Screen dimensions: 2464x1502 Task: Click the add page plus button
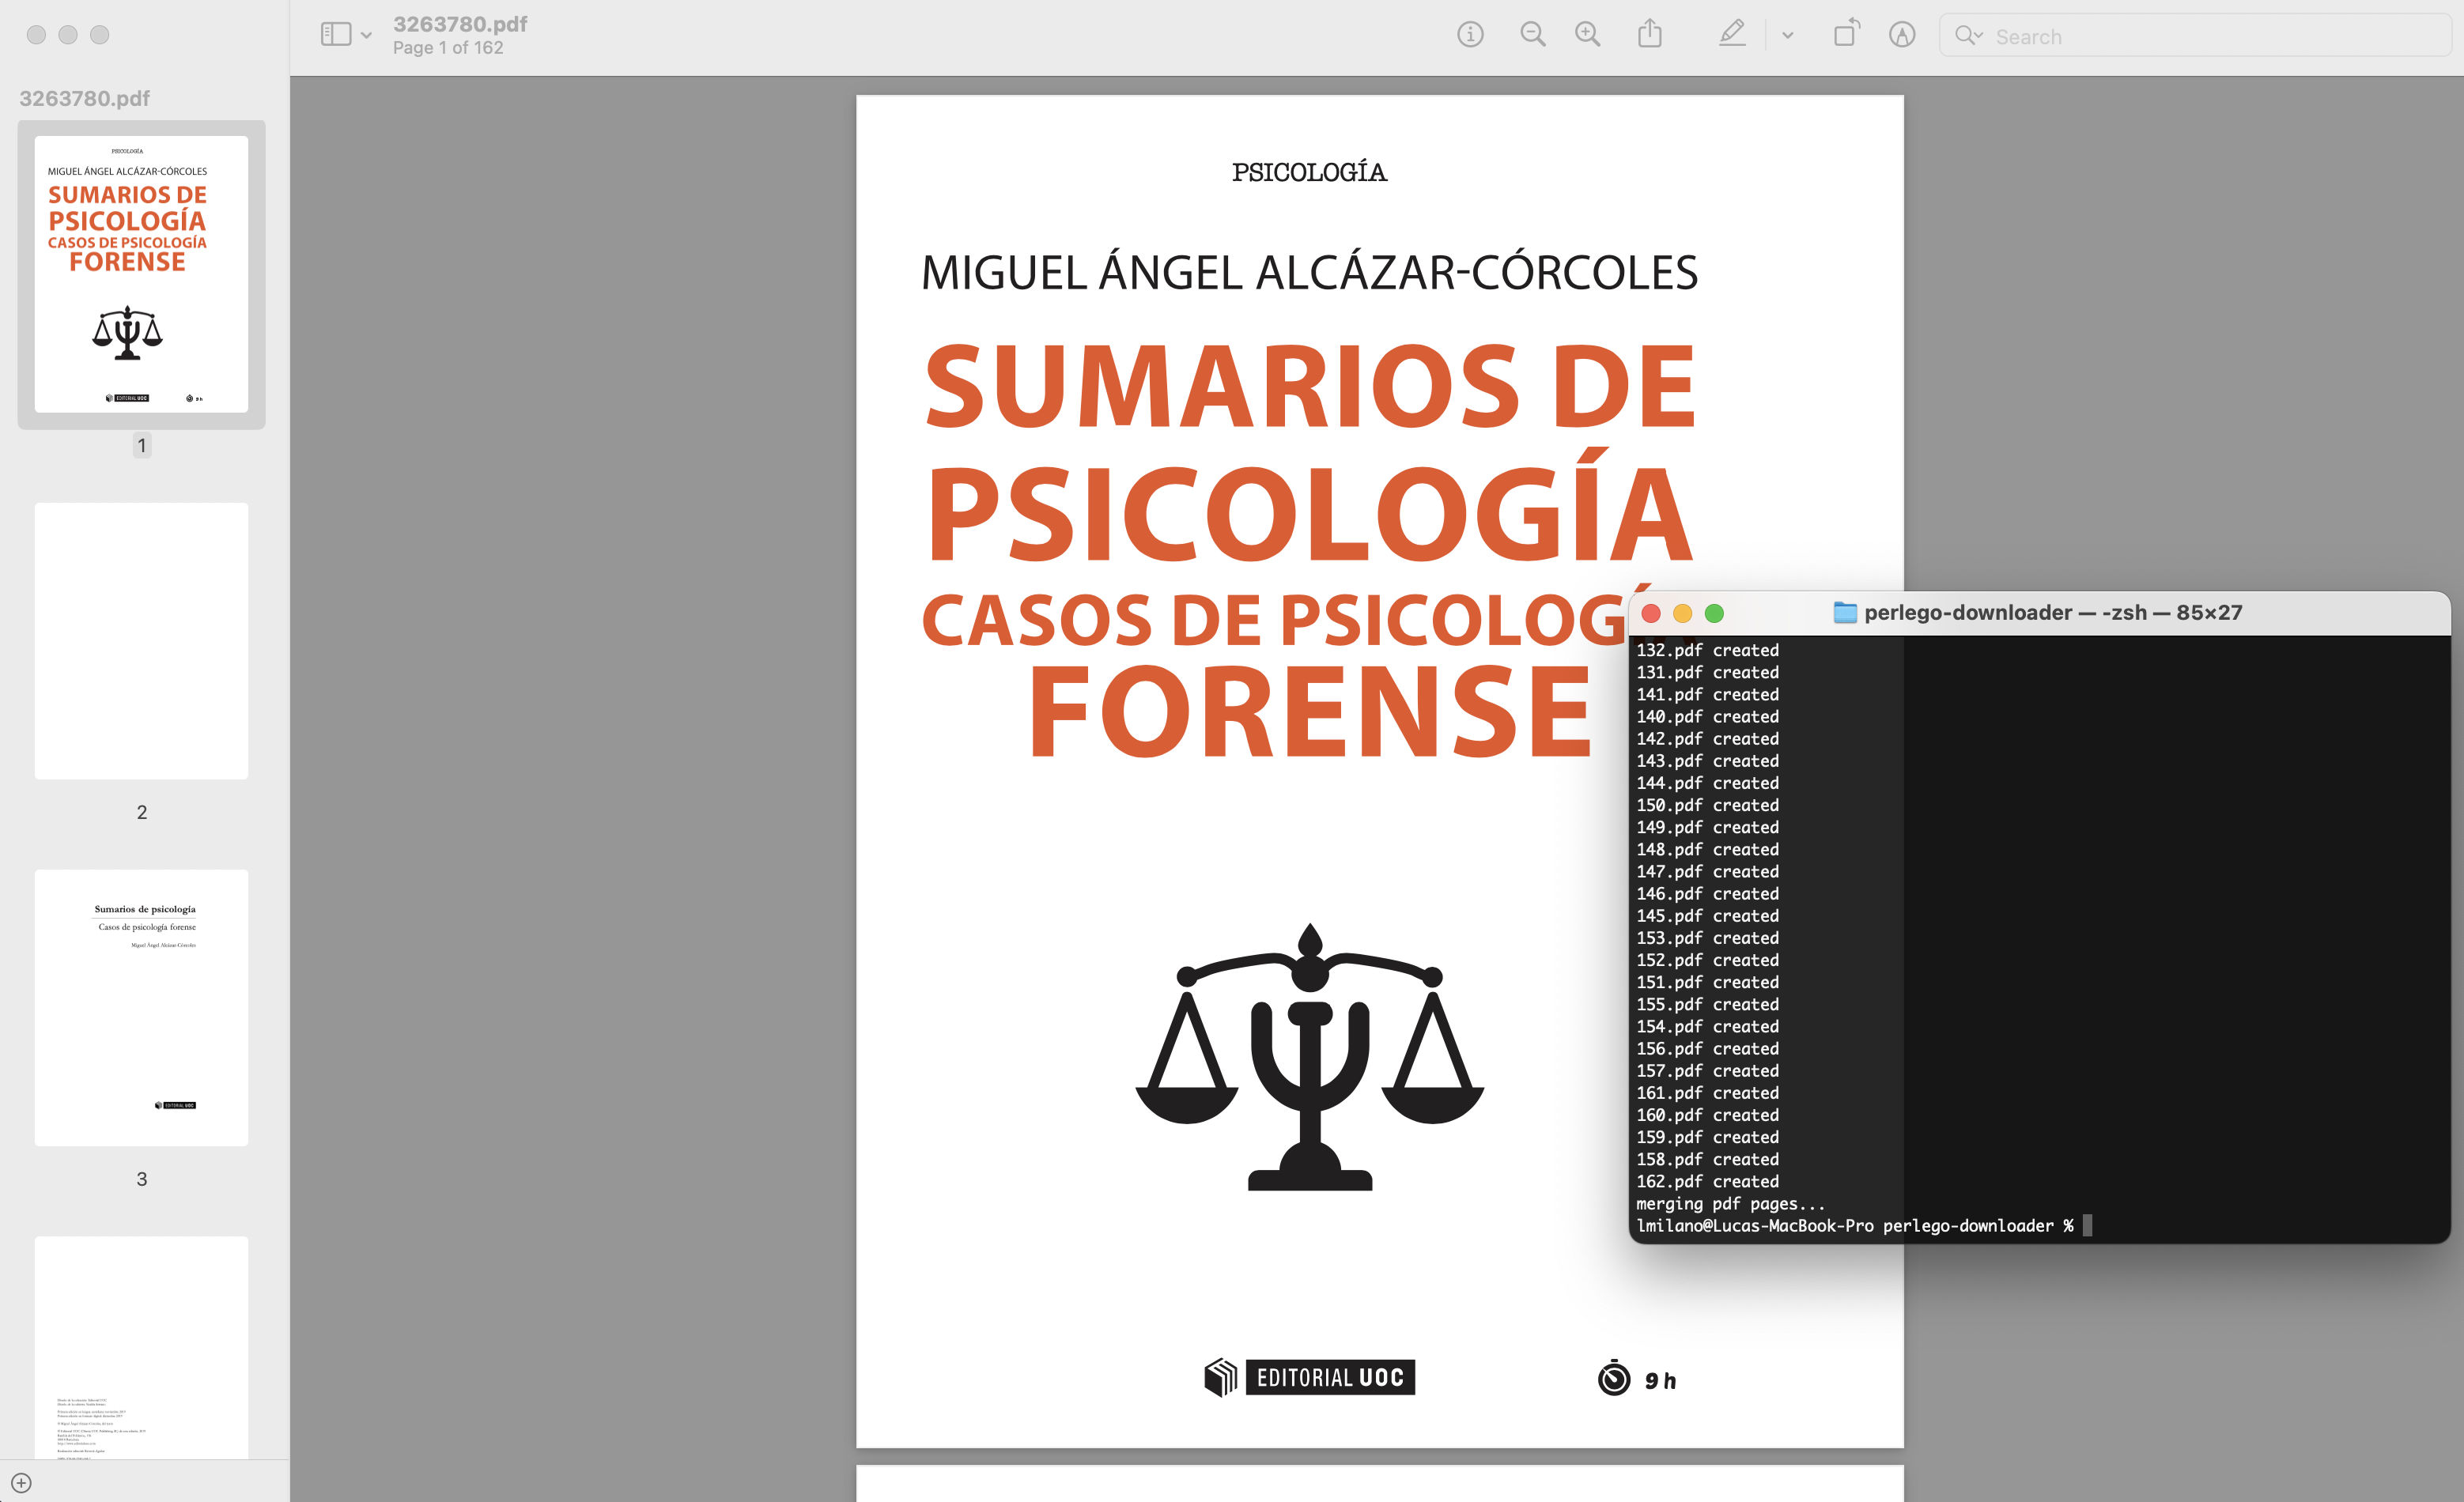click(22, 1483)
